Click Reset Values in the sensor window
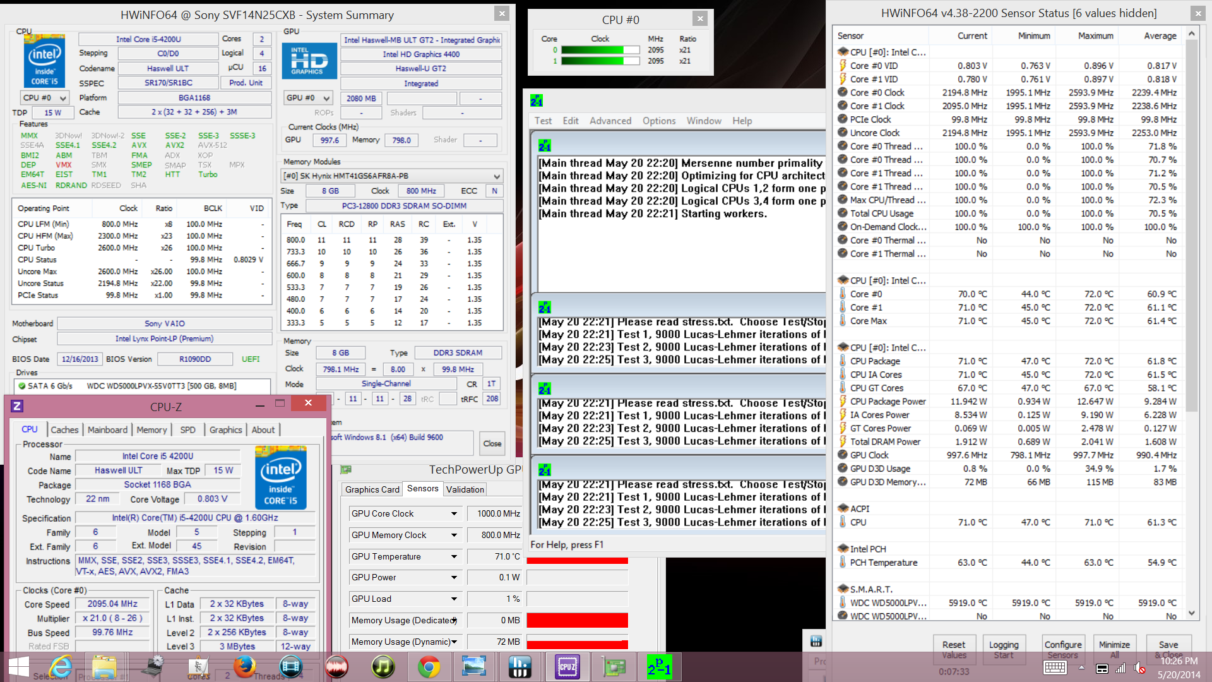 point(954,649)
